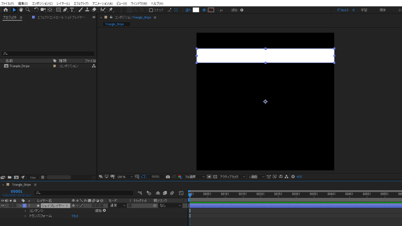
Task: Click the trash delete icon in Project panel
Action: [43, 177]
